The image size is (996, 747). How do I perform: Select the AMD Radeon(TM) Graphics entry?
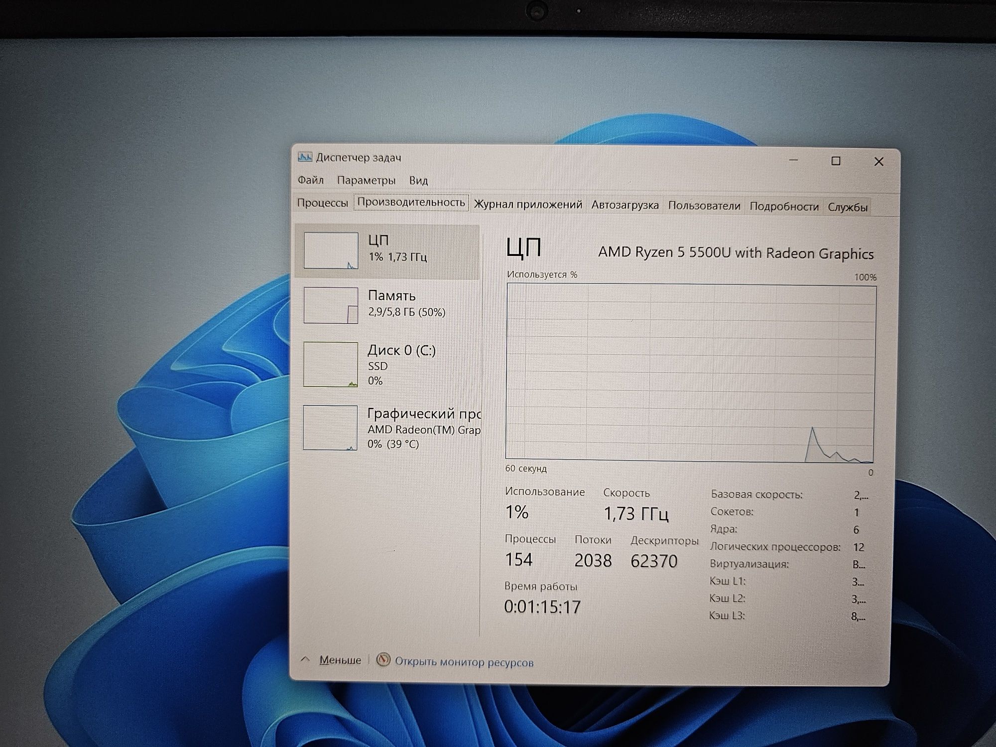pyautogui.click(x=387, y=428)
